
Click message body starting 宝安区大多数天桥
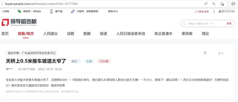pyautogui.click(x=117, y=82)
